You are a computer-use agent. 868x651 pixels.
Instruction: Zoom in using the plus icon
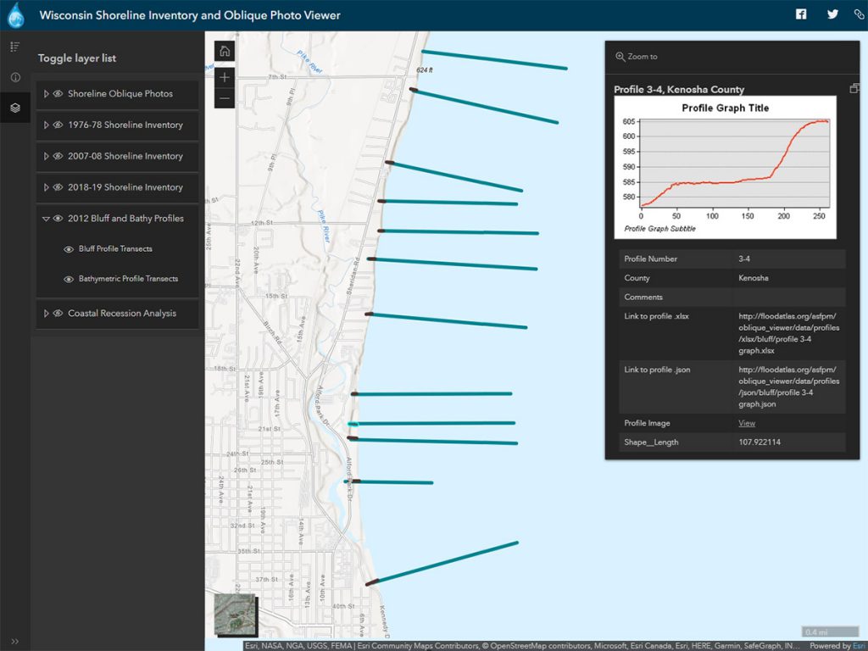pos(225,77)
